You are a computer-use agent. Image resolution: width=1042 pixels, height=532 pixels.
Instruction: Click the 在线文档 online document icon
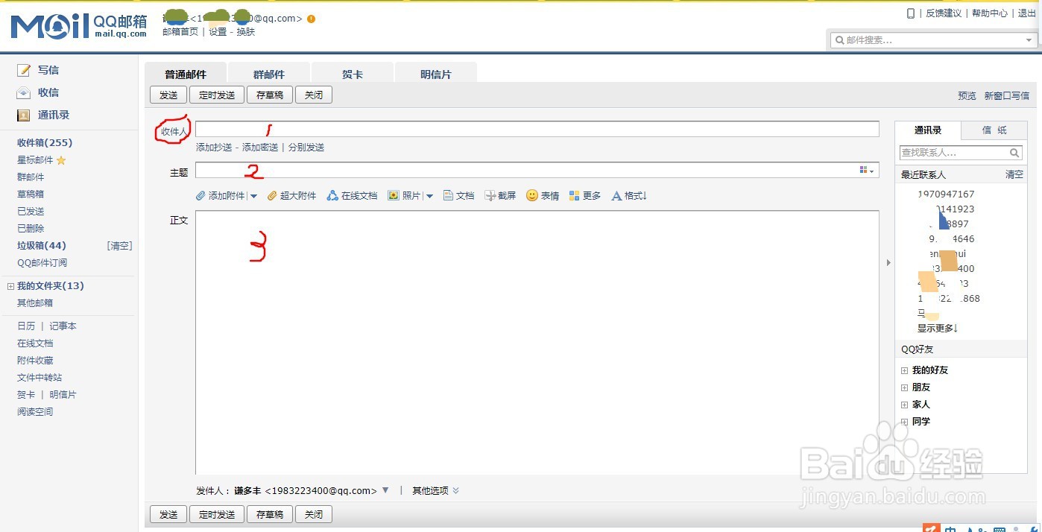tap(351, 195)
